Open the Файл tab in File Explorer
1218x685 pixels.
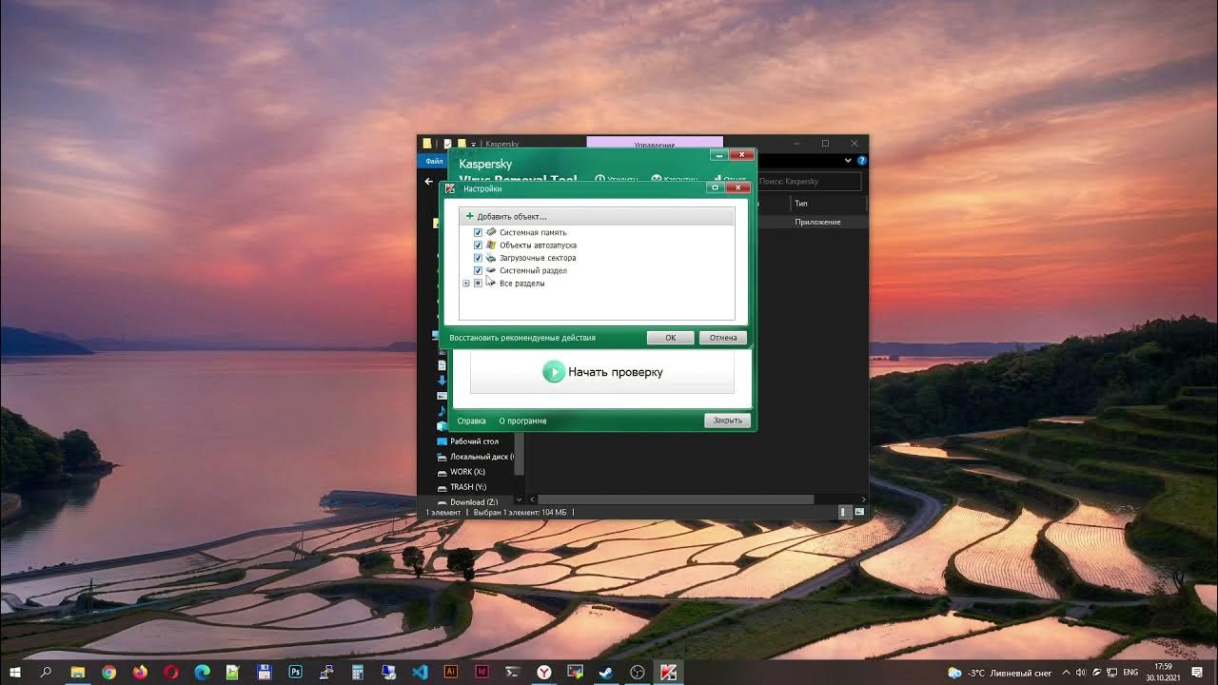(434, 161)
